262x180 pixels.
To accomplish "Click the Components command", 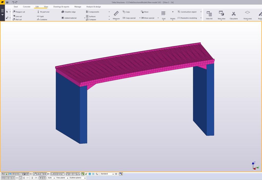I will pyautogui.click(x=92, y=12).
